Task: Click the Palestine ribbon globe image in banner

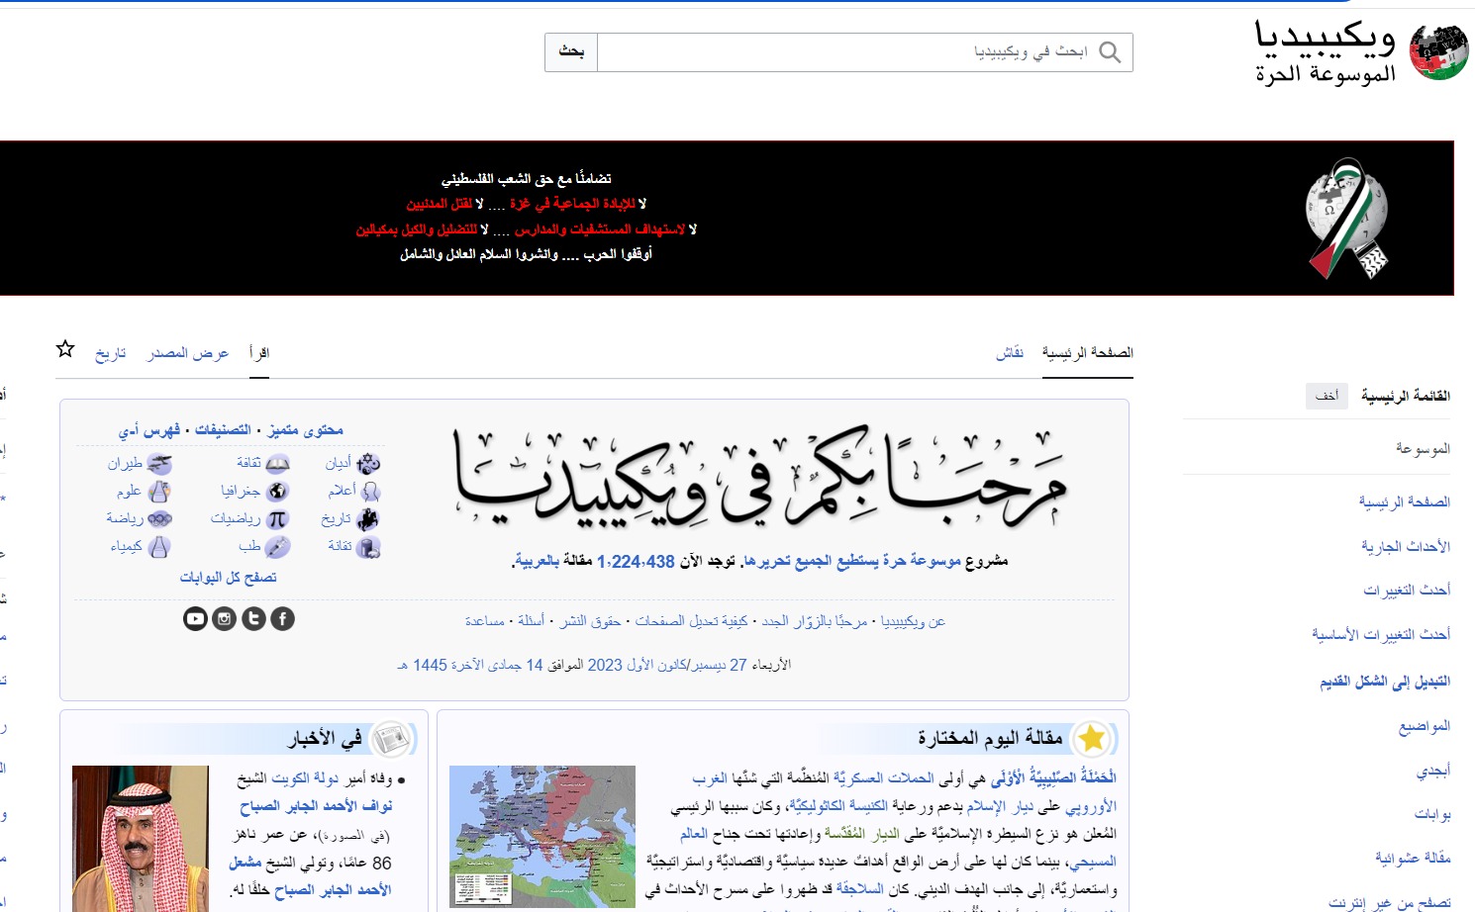Action: point(1347,219)
